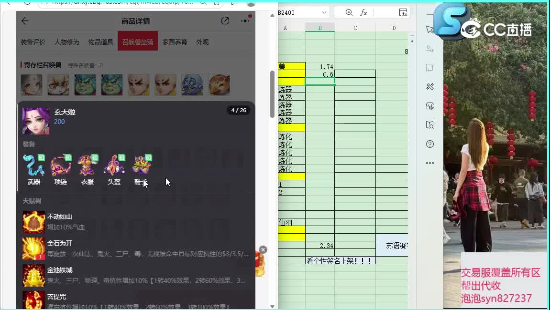Open the style gallery icon in WPS sidebar
The image size is (550, 310).
click(429, 106)
